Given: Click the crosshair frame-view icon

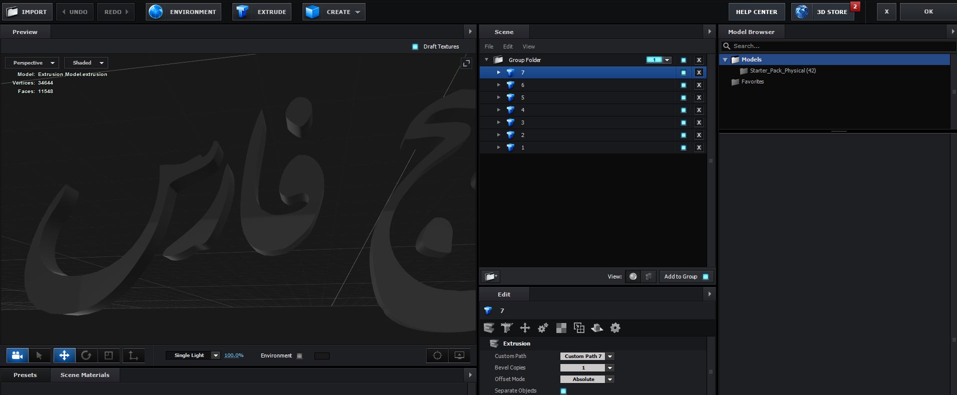Looking at the screenshot, I should (437, 355).
